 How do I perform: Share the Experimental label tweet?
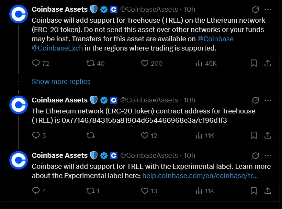[268, 191]
